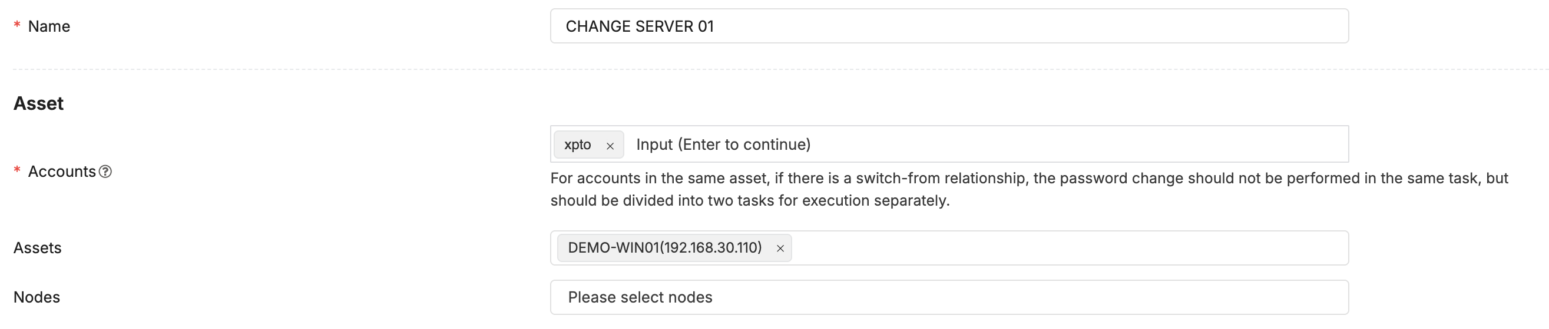Click the red asterisk beside Accounts
This screenshot has height=329, width=1549.
(17, 171)
